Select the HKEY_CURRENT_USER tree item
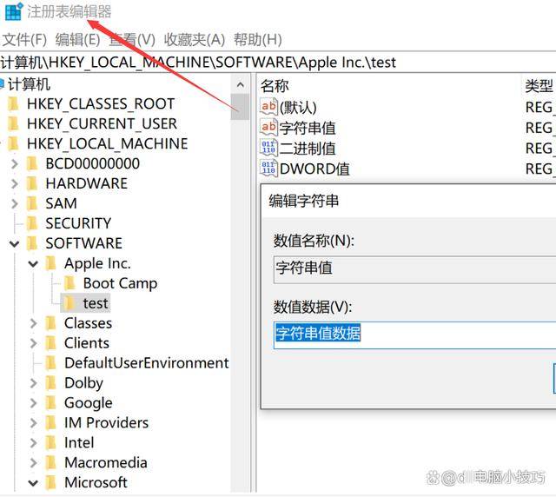This screenshot has width=556, height=497. [x=102, y=123]
